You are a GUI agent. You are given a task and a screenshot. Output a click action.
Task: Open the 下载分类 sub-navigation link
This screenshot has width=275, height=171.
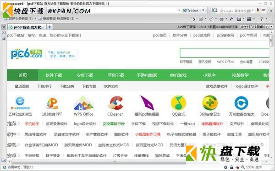(66, 86)
